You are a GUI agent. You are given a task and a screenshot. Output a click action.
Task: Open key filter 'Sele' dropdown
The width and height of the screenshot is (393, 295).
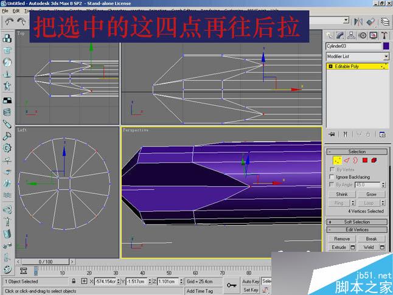point(266,281)
